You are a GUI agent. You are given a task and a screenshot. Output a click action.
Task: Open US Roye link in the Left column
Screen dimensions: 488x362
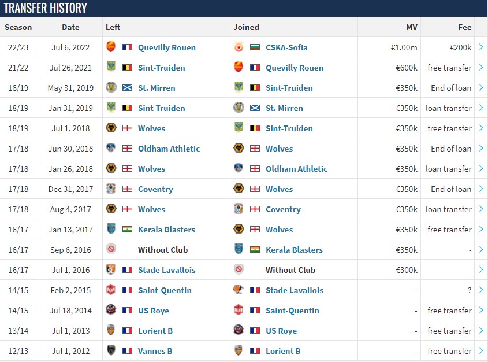154,311
